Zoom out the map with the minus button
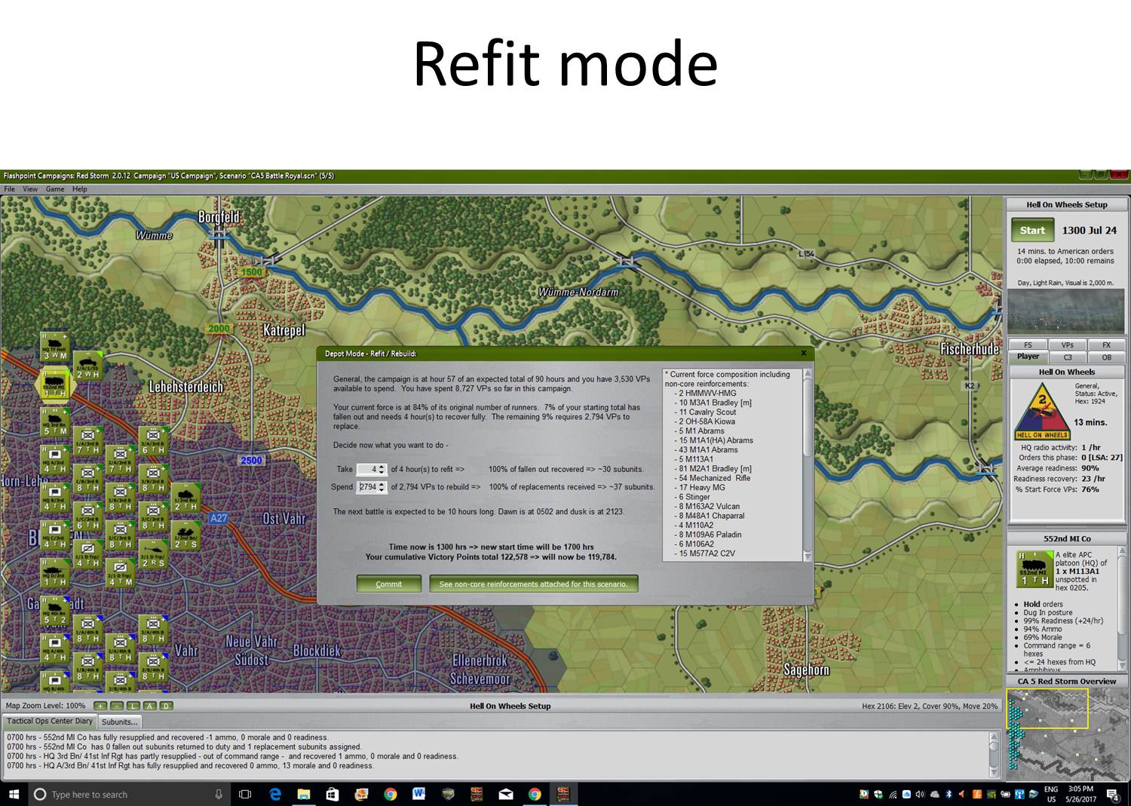Image resolution: width=1131 pixels, height=806 pixels. pos(117,706)
